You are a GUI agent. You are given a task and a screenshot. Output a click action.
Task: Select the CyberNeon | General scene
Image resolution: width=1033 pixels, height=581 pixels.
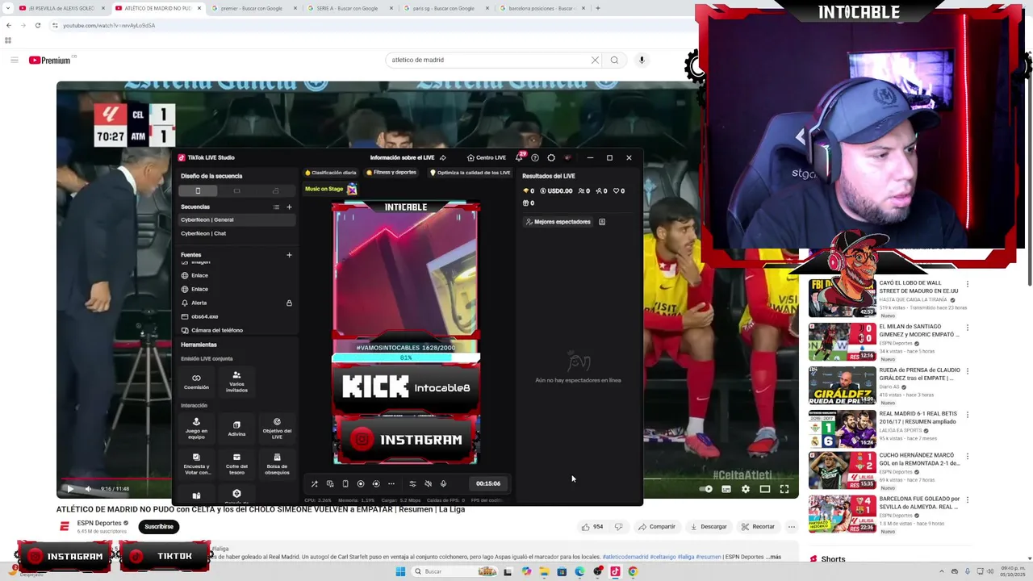(237, 219)
